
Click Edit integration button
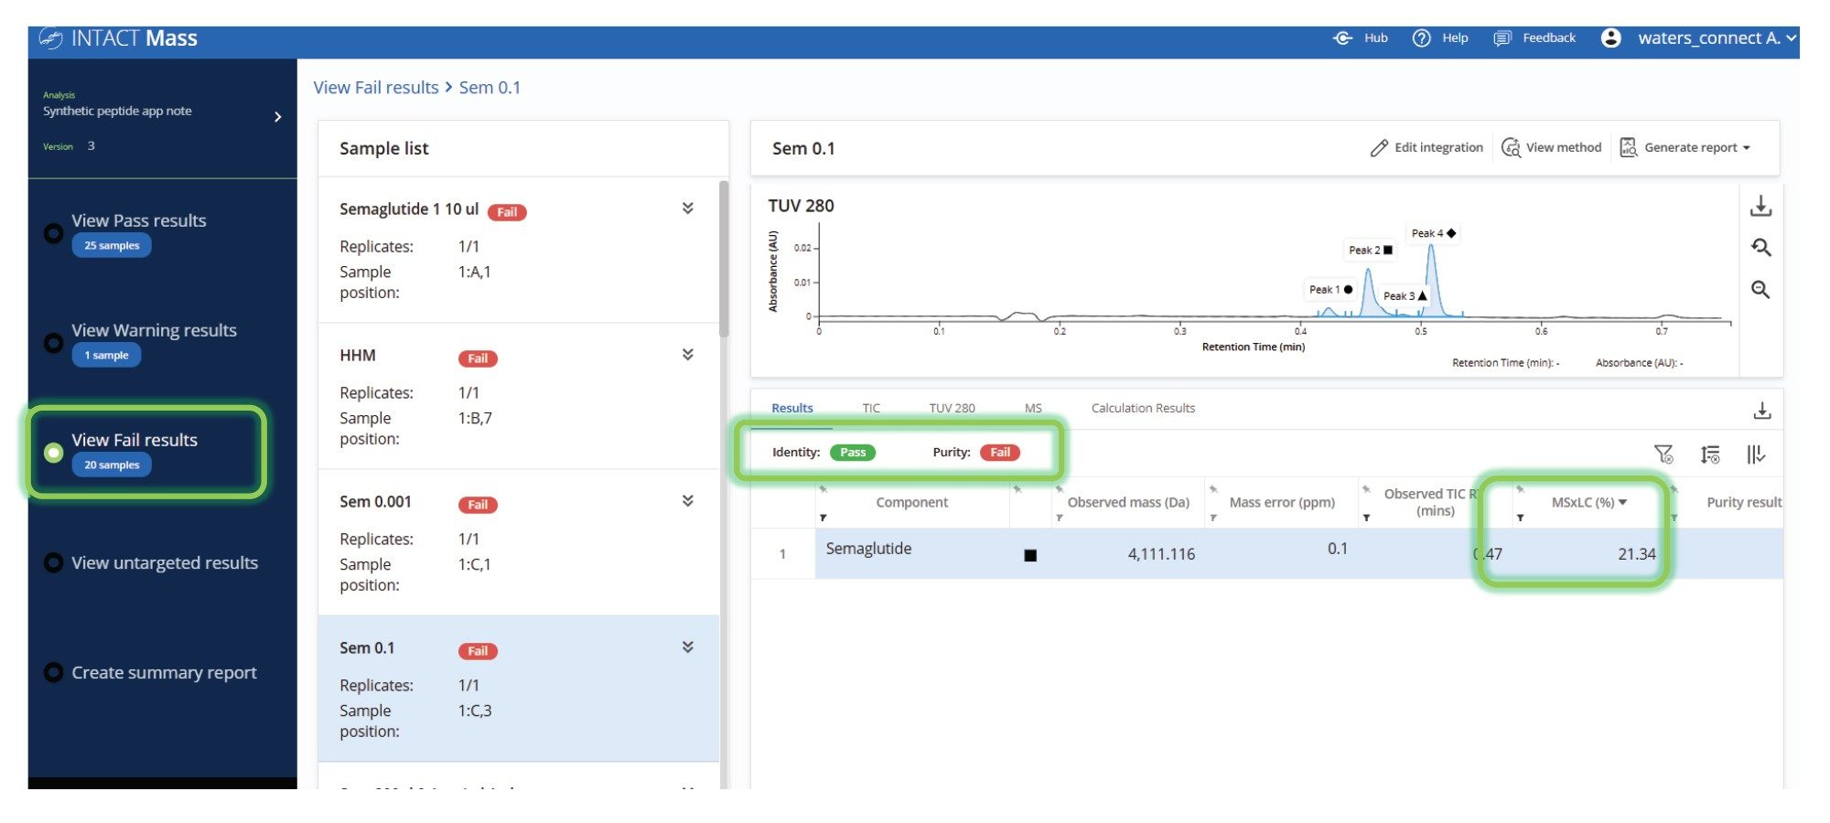coord(1426,148)
